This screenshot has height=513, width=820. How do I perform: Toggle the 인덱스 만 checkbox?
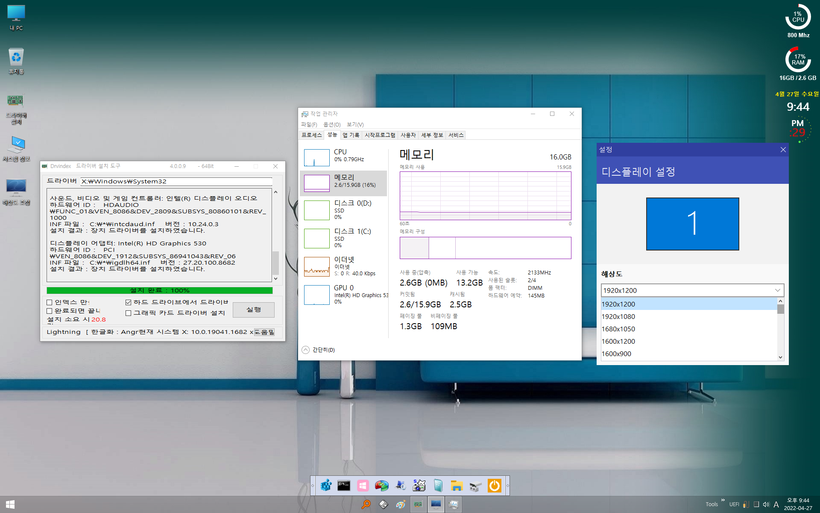point(50,302)
